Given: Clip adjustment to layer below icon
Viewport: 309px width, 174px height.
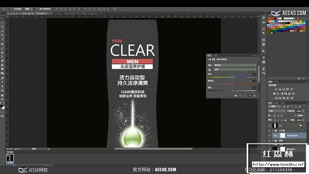Looking at the screenshot, I should pos(235,95).
